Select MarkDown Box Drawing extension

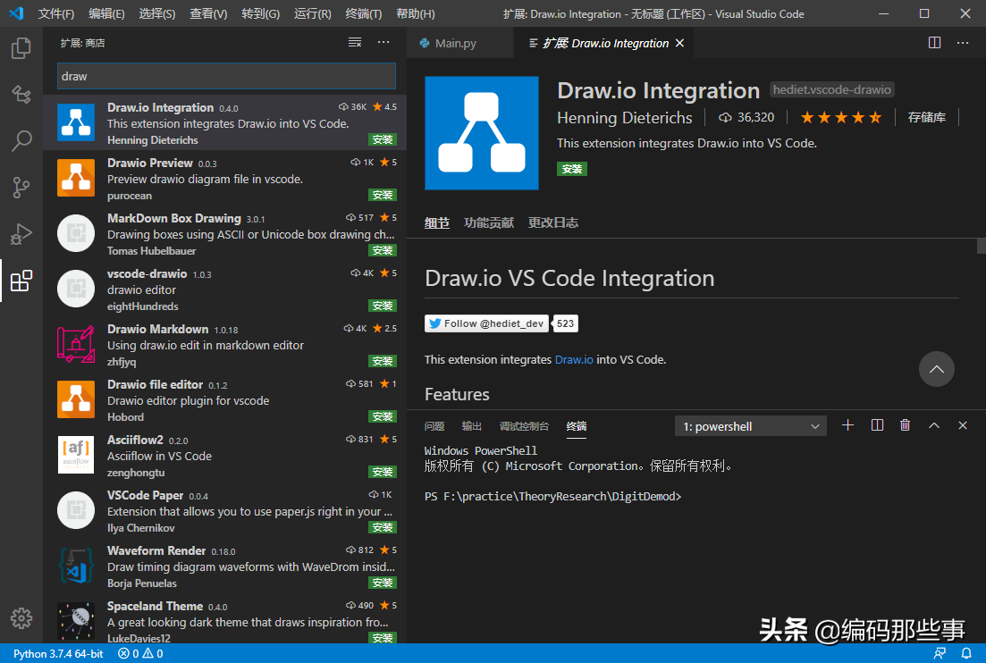pos(225,233)
